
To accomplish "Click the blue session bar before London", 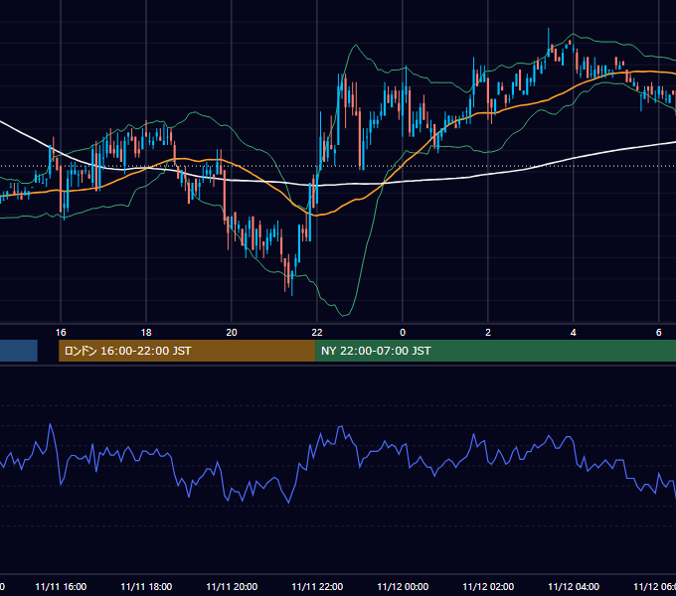I will (19, 351).
